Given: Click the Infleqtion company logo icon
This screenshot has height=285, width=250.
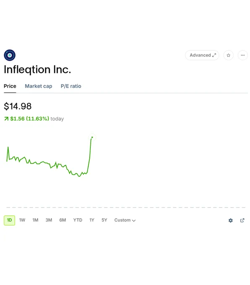Looking at the screenshot, I should (10, 55).
